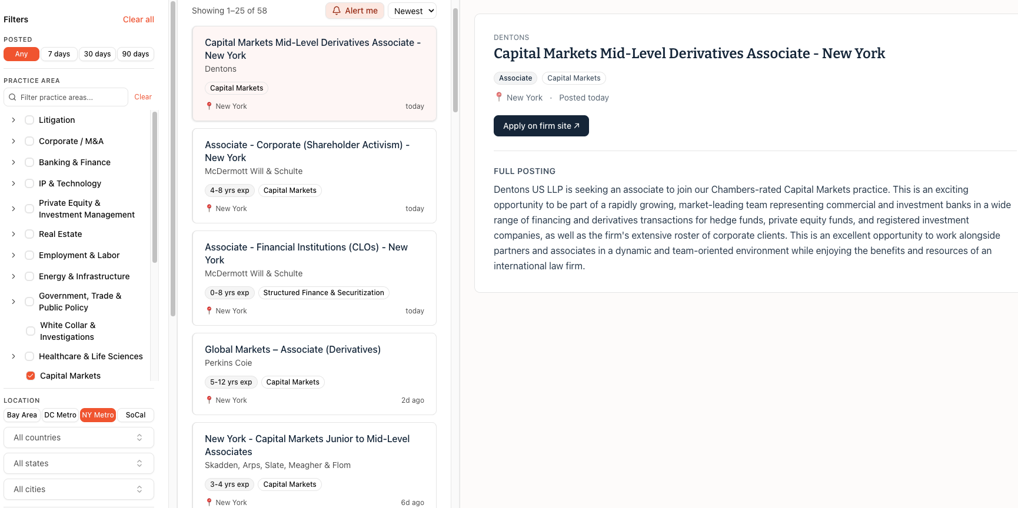Check Healthcare & Life Sciences
Viewport: 1018px width, 508px height.
pos(29,356)
